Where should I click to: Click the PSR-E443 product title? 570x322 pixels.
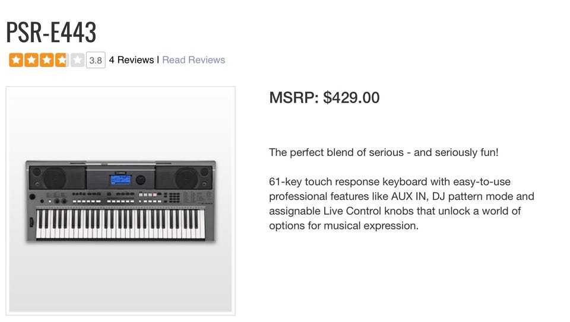pos(51,31)
